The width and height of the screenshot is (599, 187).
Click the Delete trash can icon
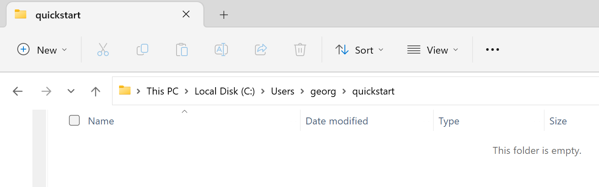click(300, 50)
